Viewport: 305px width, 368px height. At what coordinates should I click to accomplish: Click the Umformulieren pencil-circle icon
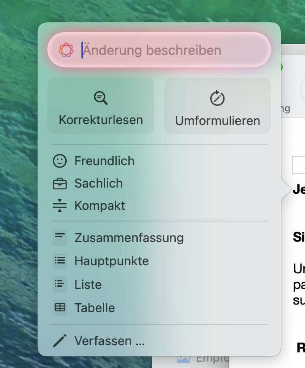click(217, 98)
